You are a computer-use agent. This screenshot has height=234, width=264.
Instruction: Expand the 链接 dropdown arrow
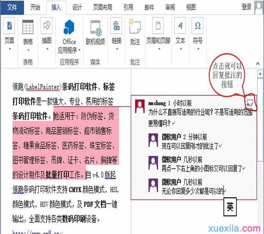117,49
